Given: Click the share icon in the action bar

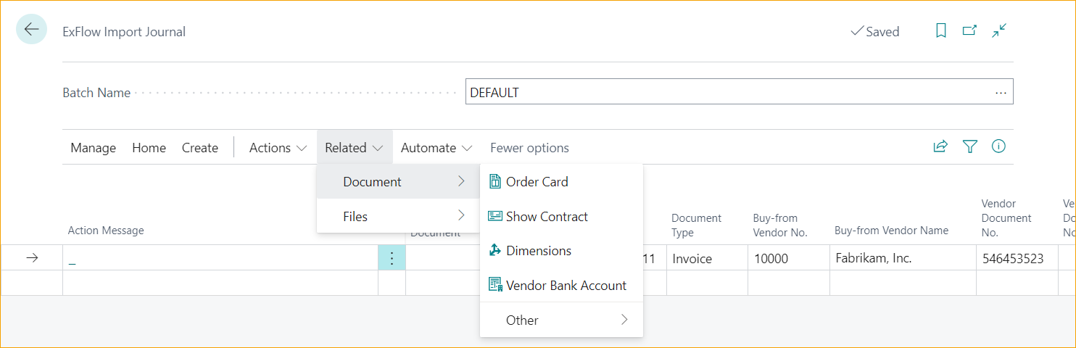Looking at the screenshot, I should tap(940, 147).
